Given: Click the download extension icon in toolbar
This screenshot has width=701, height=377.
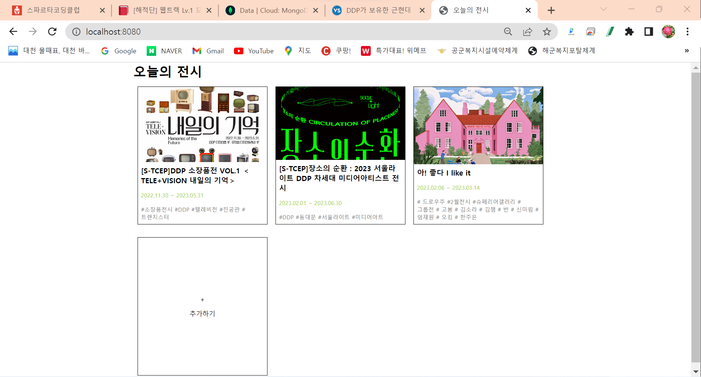Looking at the screenshot, I should click(571, 32).
